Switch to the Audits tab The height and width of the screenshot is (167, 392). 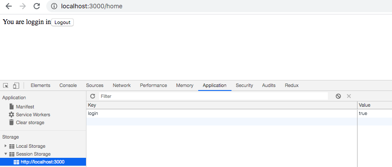(269, 85)
